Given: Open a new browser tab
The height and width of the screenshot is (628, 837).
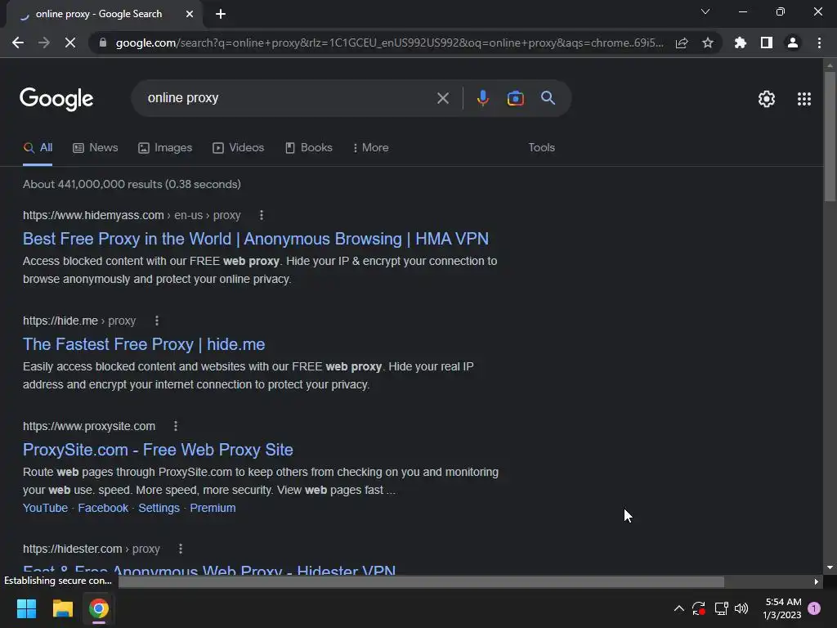Looking at the screenshot, I should point(221,14).
